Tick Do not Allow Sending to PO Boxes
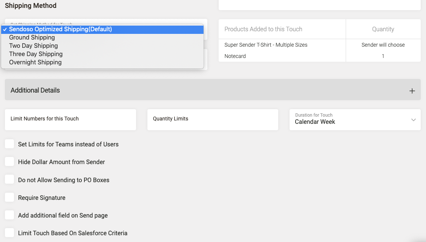 [x=9, y=180]
